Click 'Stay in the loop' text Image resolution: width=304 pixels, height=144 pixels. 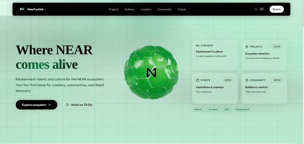(204, 92)
